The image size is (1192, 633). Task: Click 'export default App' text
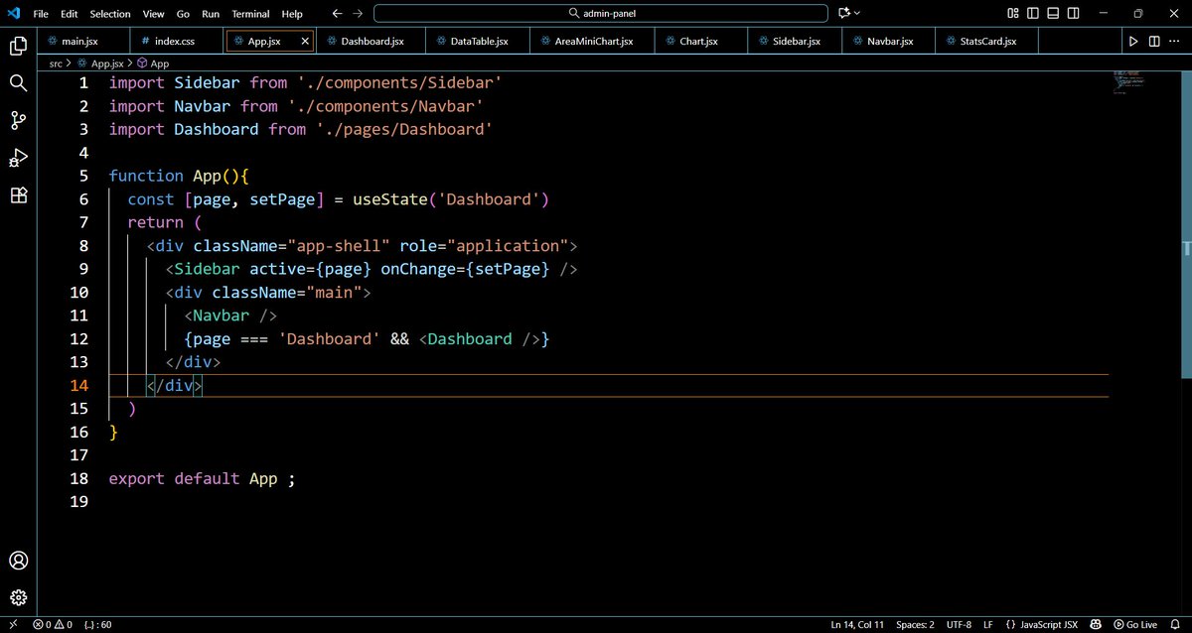click(x=193, y=478)
